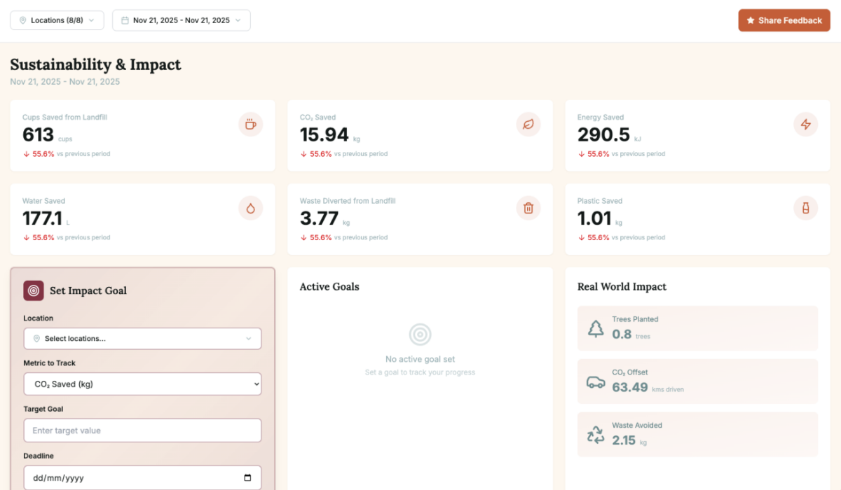
Task: Select the Trees Planted impact tile
Action: [x=697, y=328]
